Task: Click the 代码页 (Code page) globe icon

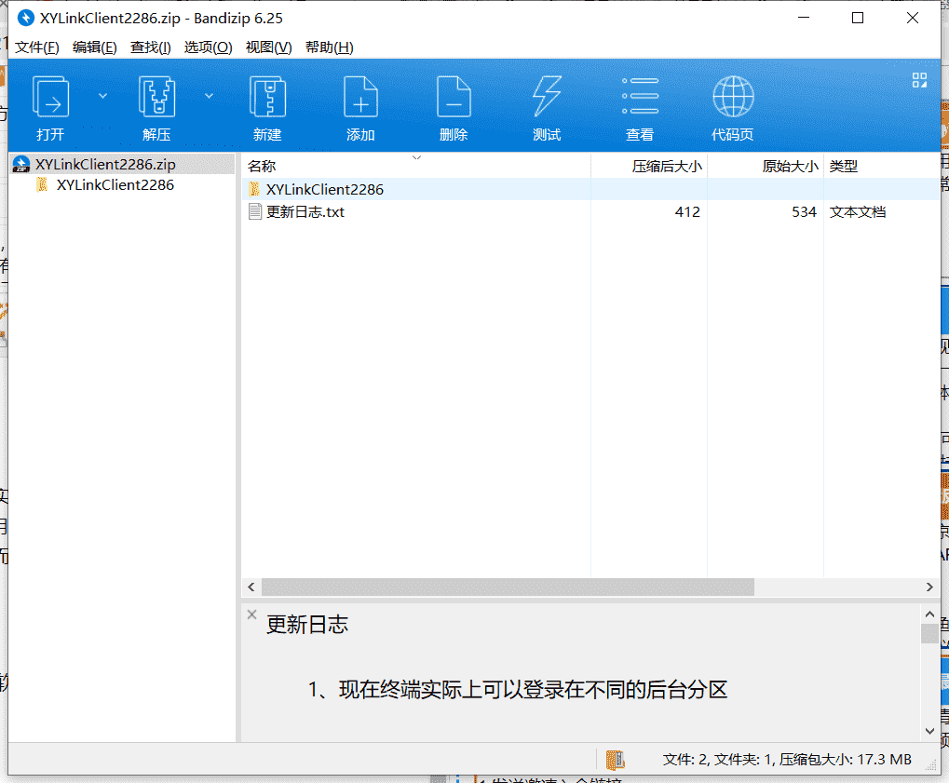Action: click(733, 96)
